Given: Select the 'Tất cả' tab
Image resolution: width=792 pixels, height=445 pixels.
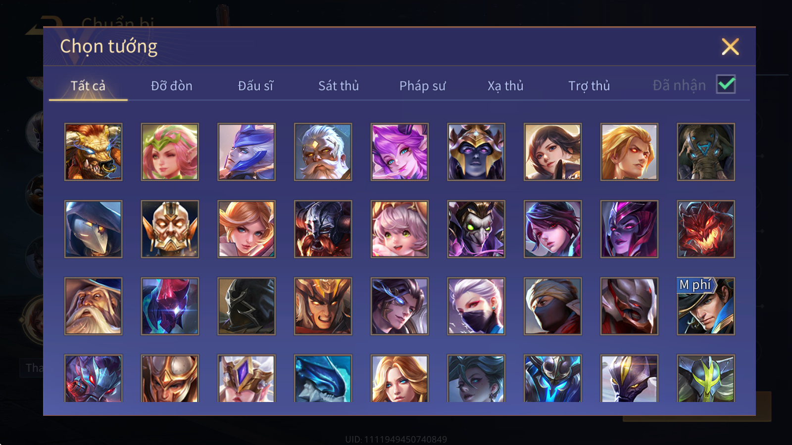Looking at the screenshot, I should [x=88, y=86].
